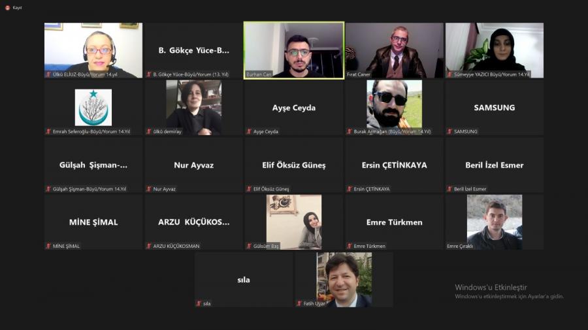Click Emre Çıraklı's profile photo tile
This screenshot has height=330, width=588.
(x=495, y=222)
